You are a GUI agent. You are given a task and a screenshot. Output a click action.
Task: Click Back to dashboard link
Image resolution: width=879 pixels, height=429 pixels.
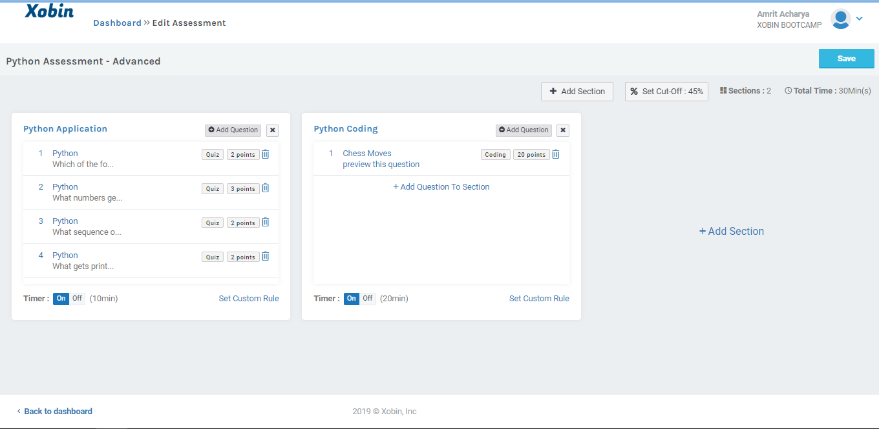pyautogui.click(x=54, y=412)
